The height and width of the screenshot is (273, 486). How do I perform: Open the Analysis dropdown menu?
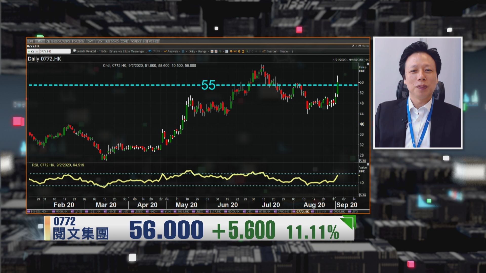(x=172, y=51)
